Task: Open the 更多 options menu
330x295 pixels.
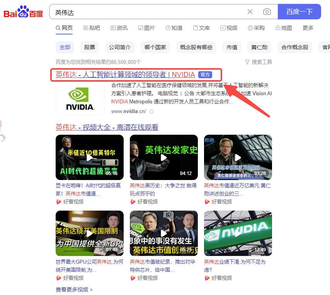Action: click(308, 28)
